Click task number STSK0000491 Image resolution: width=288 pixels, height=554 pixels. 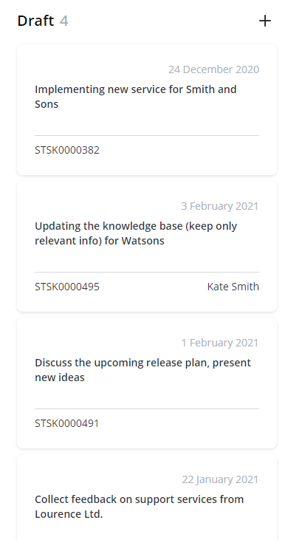pyautogui.click(x=66, y=424)
